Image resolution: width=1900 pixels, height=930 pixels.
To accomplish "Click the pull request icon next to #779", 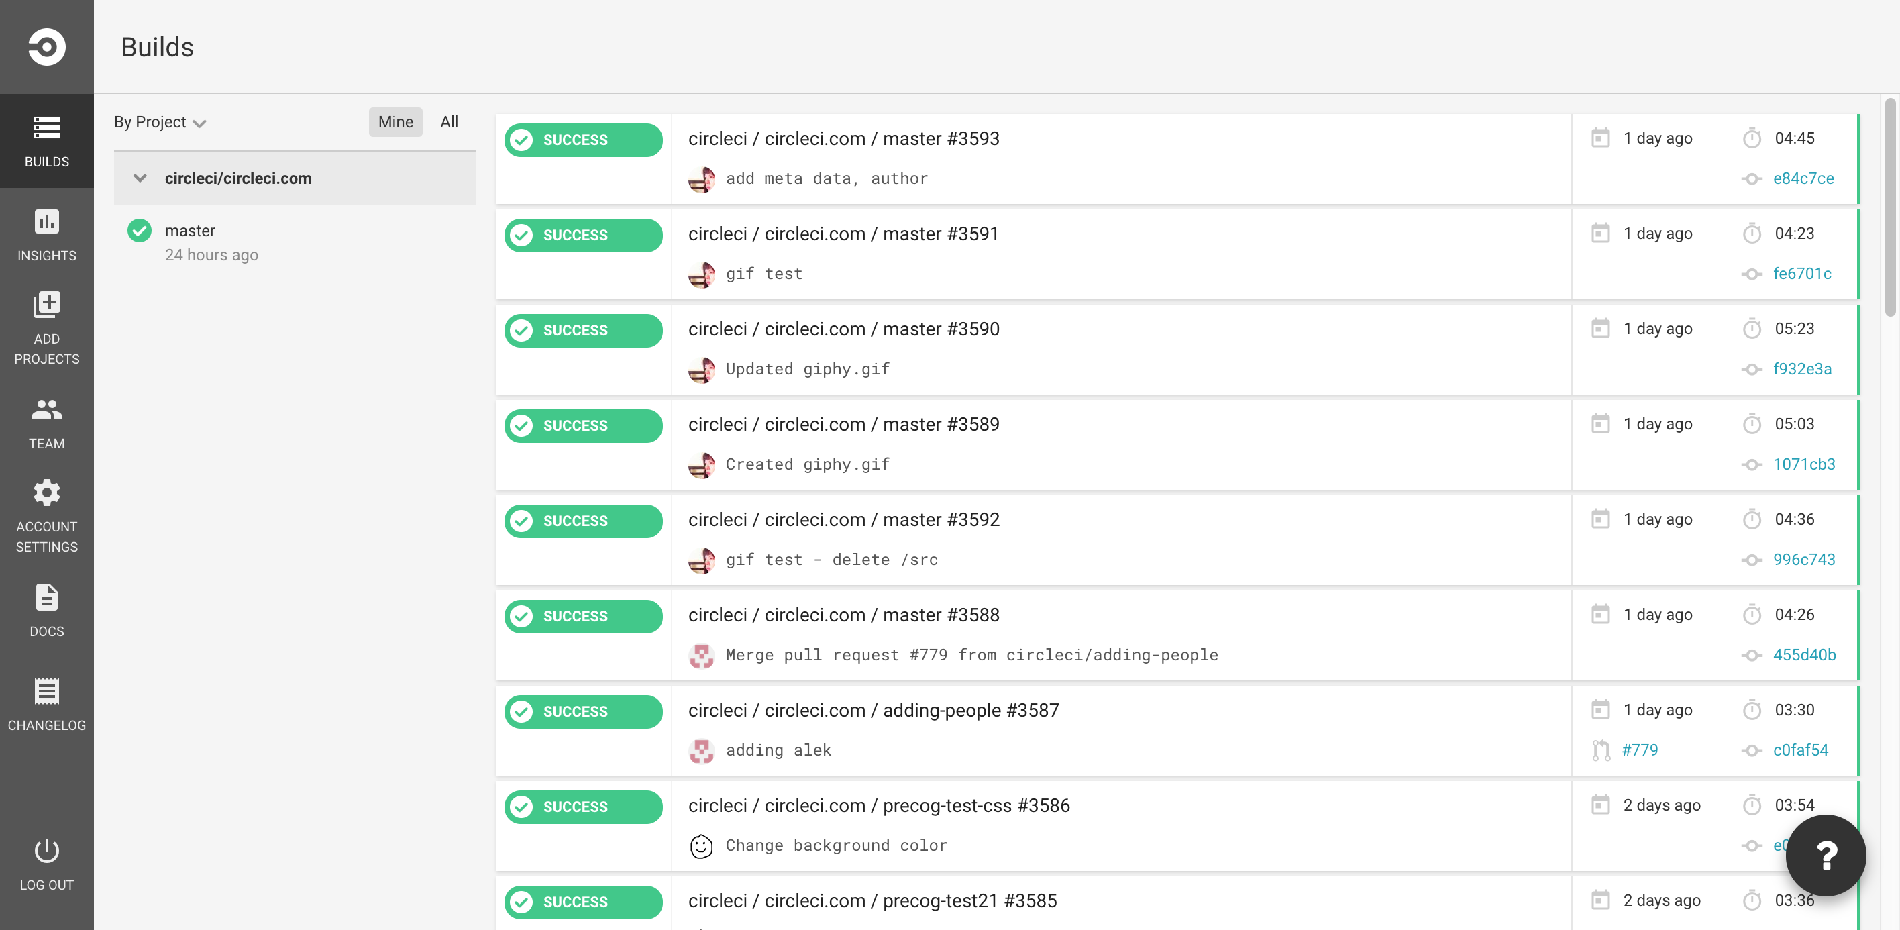I will pyautogui.click(x=1600, y=750).
